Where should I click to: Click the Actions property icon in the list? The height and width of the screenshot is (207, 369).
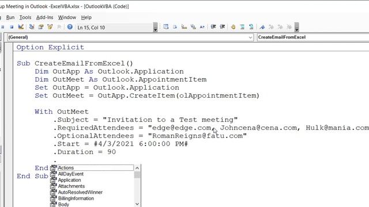[54, 167]
